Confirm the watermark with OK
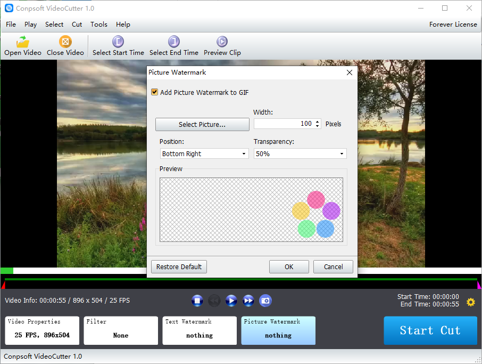 [289, 266]
